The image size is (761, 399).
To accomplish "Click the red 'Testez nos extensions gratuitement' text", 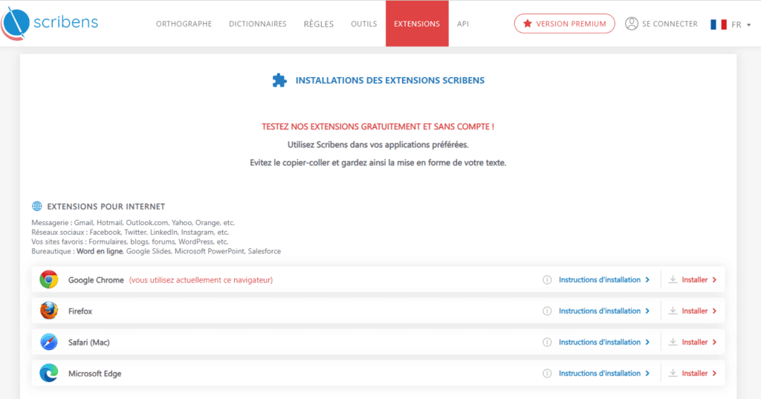I will pos(378,127).
